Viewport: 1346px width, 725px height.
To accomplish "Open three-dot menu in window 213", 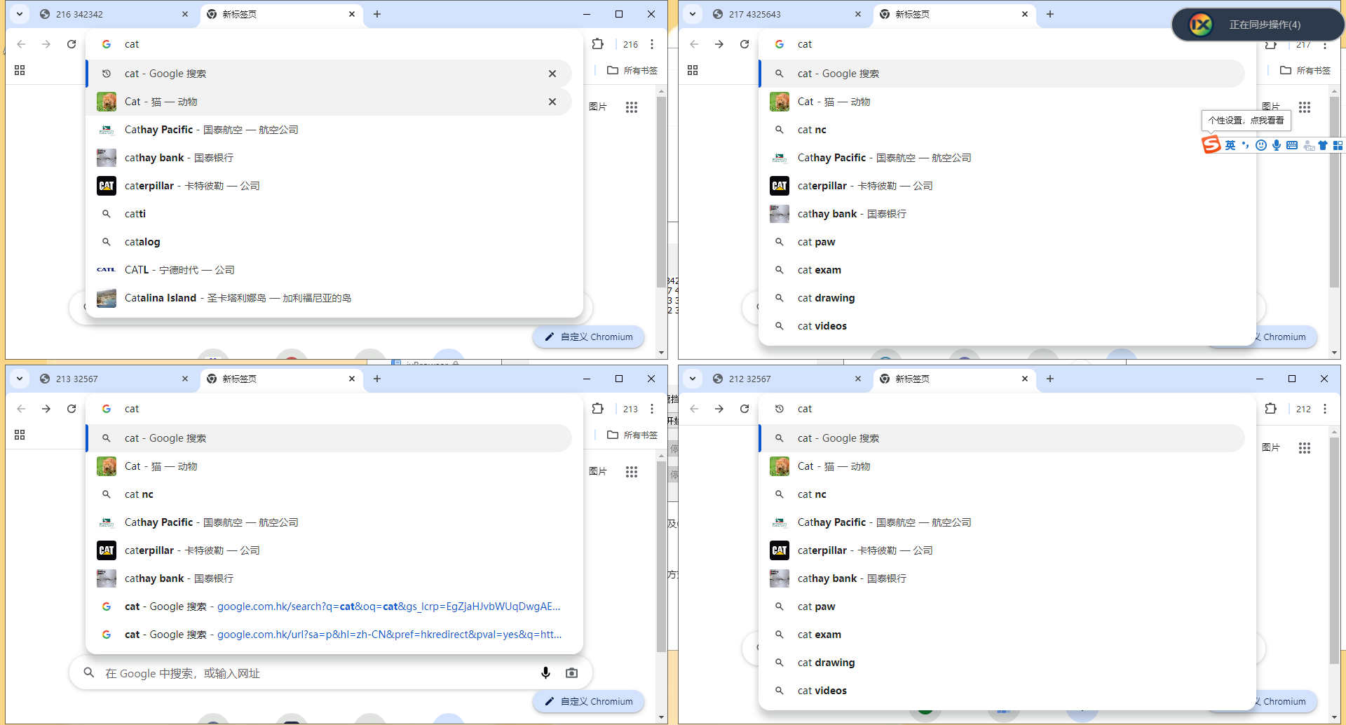I will pos(652,409).
